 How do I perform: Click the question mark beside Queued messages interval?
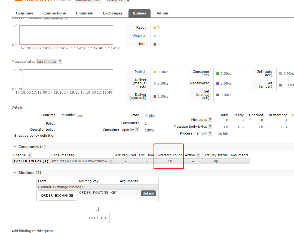coord(66,17)
